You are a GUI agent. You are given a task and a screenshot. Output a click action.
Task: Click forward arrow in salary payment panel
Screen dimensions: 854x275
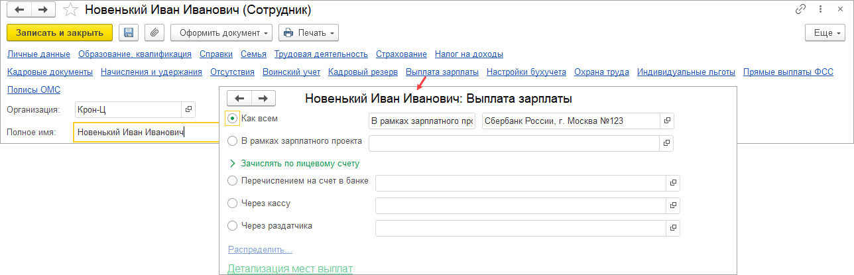pos(263,98)
